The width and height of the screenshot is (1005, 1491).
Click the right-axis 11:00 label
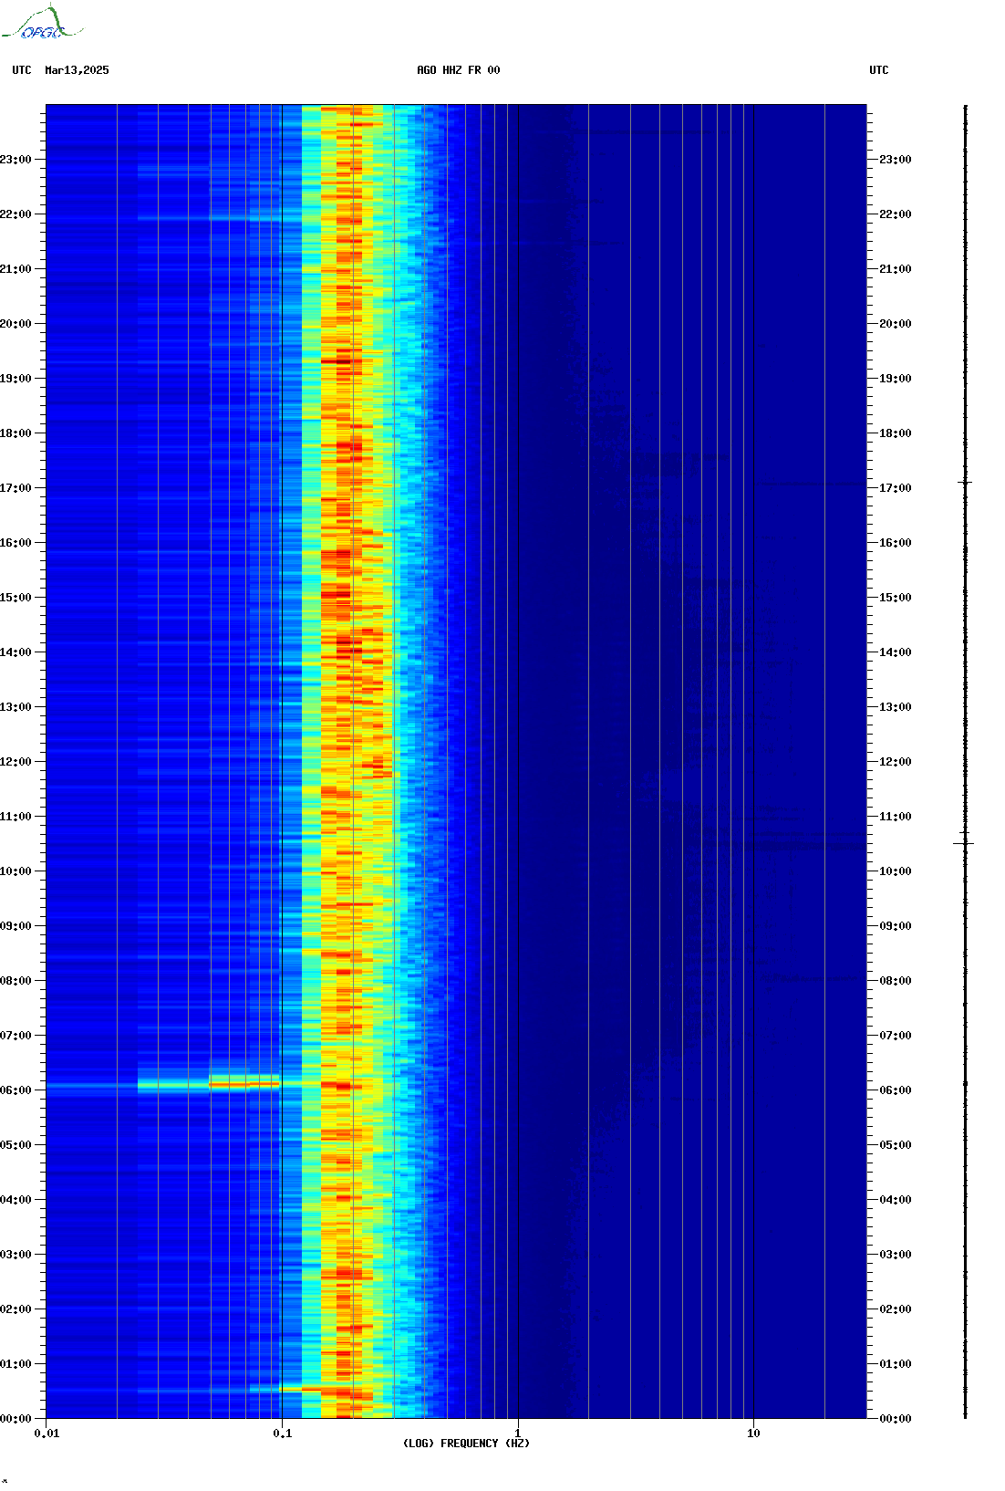[x=896, y=817]
